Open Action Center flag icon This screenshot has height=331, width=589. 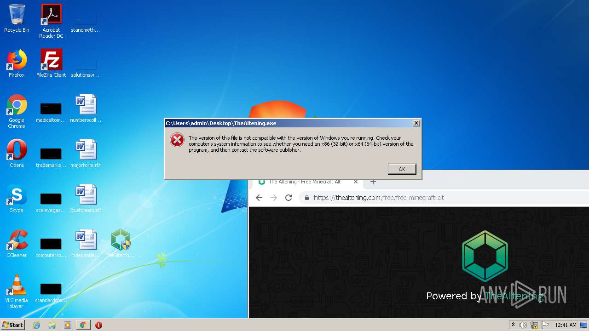(545, 325)
